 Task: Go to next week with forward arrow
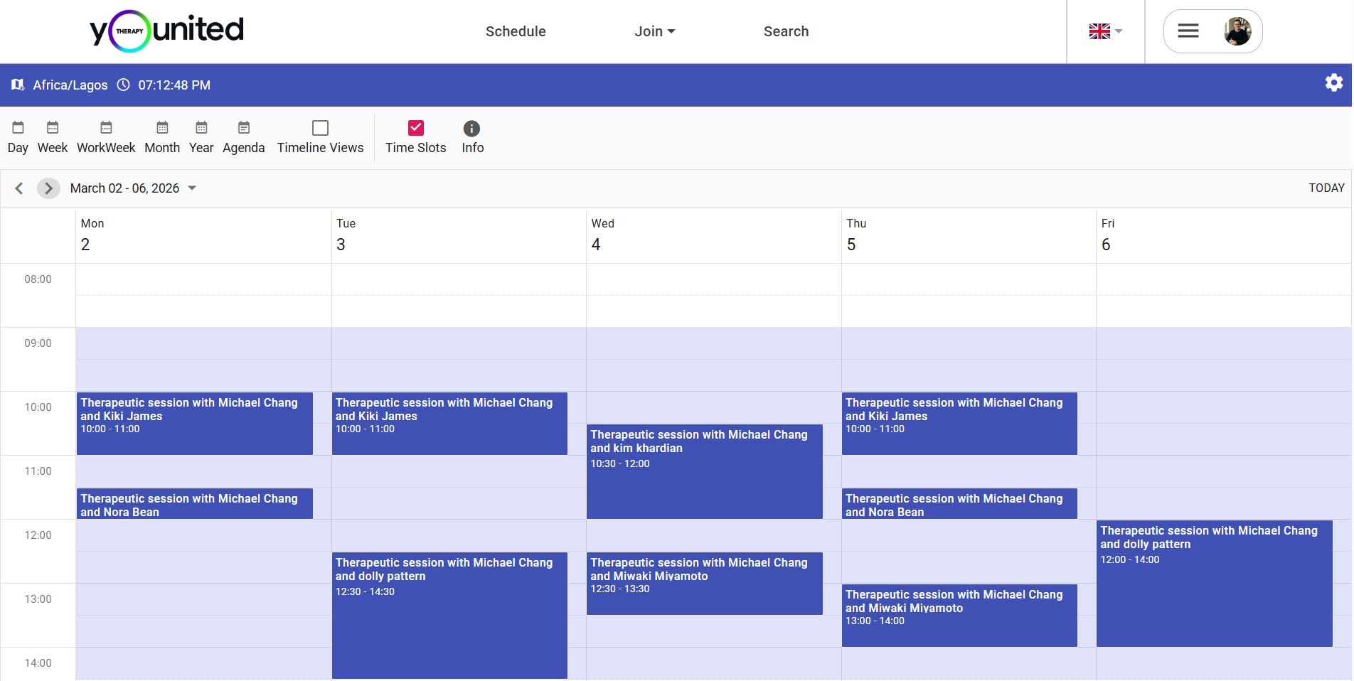[48, 188]
